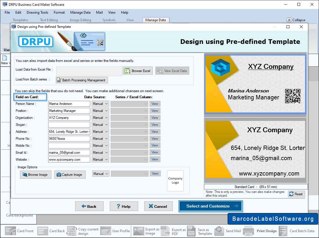Click the View Excel Data button
Viewport: 319px width, 238px height.
[172, 71]
